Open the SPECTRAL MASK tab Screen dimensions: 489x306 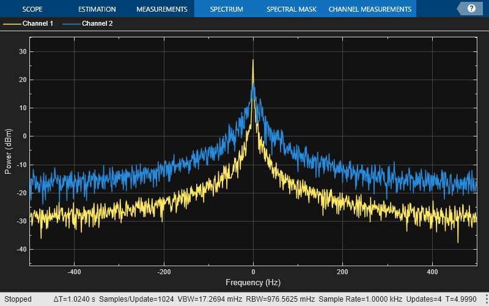click(292, 9)
